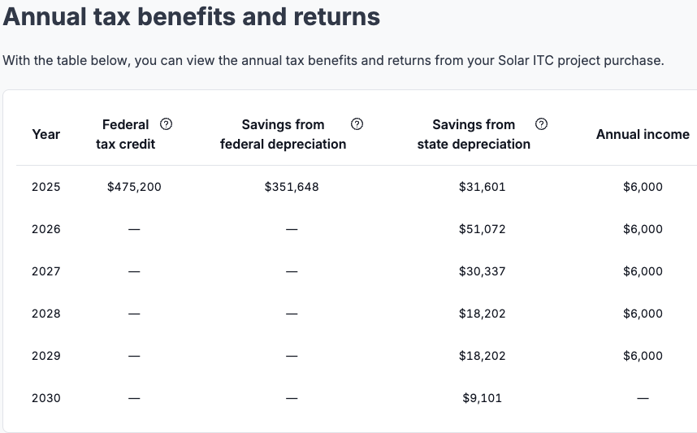This screenshot has width=697, height=433.
Task: Click the Annual income column header
Action: pyautogui.click(x=643, y=134)
